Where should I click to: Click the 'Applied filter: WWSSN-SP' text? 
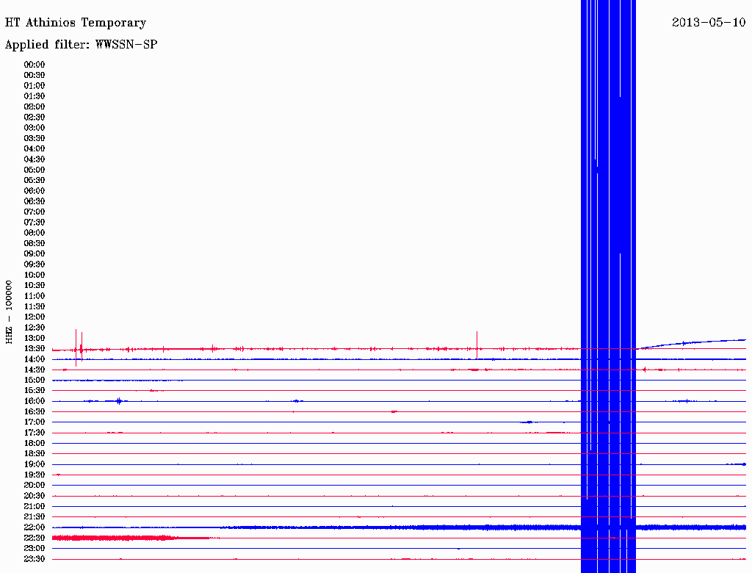[x=81, y=45]
